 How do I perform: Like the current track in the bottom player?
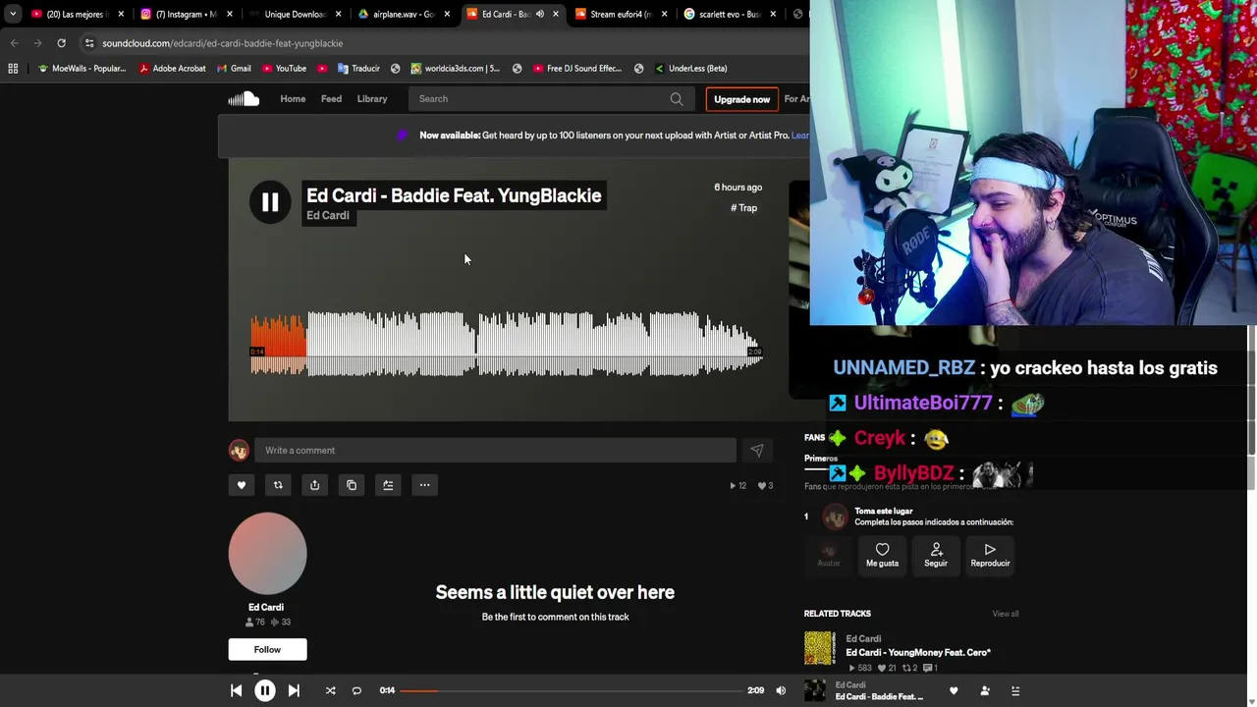[x=954, y=691]
